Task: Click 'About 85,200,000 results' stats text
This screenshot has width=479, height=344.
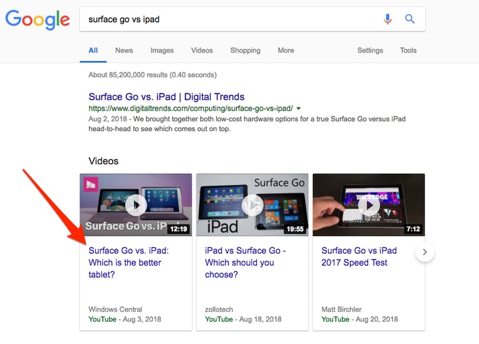Action: [152, 75]
